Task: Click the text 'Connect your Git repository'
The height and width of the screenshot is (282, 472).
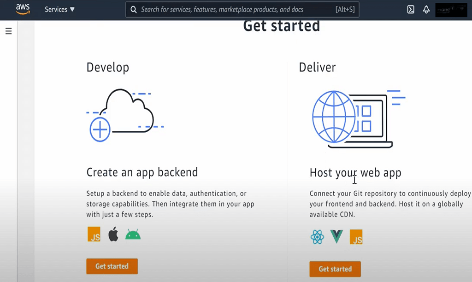Action: click(353, 194)
